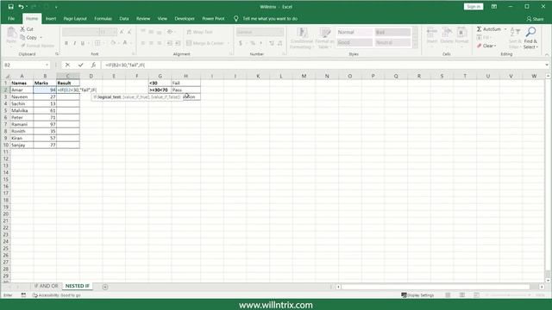Open Format as Table gallery
Screen dimensions: 552x310
pos(324,39)
